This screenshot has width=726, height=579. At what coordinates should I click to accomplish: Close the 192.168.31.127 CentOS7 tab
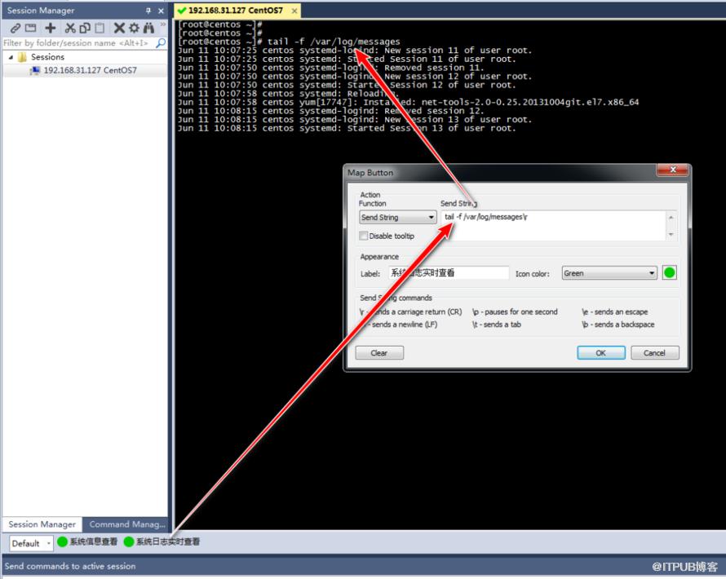(x=294, y=11)
